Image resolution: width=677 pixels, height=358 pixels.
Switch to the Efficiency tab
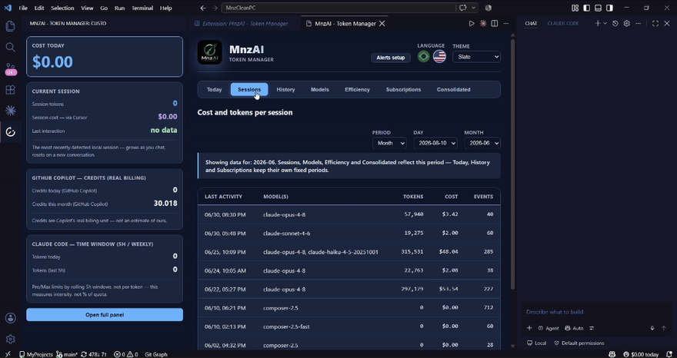[x=357, y=90]
